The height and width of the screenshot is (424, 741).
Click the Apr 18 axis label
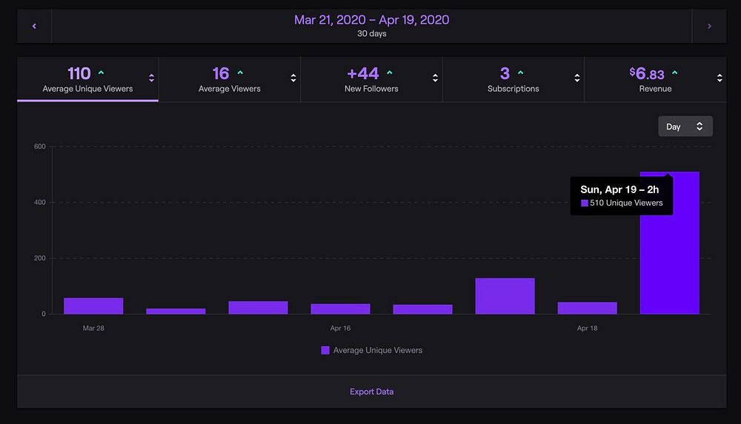pyautogui.click(x=588, y=328)
